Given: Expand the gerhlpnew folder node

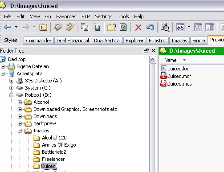Looking at the screenshot, I should 20,123.
